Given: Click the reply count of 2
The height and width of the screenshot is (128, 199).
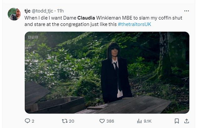Looking at the screenshot, I should (x=33, y=121).
